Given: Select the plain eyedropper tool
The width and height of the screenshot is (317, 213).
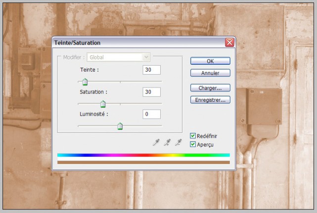Looking at the screenshot, I should click(156, 142).
